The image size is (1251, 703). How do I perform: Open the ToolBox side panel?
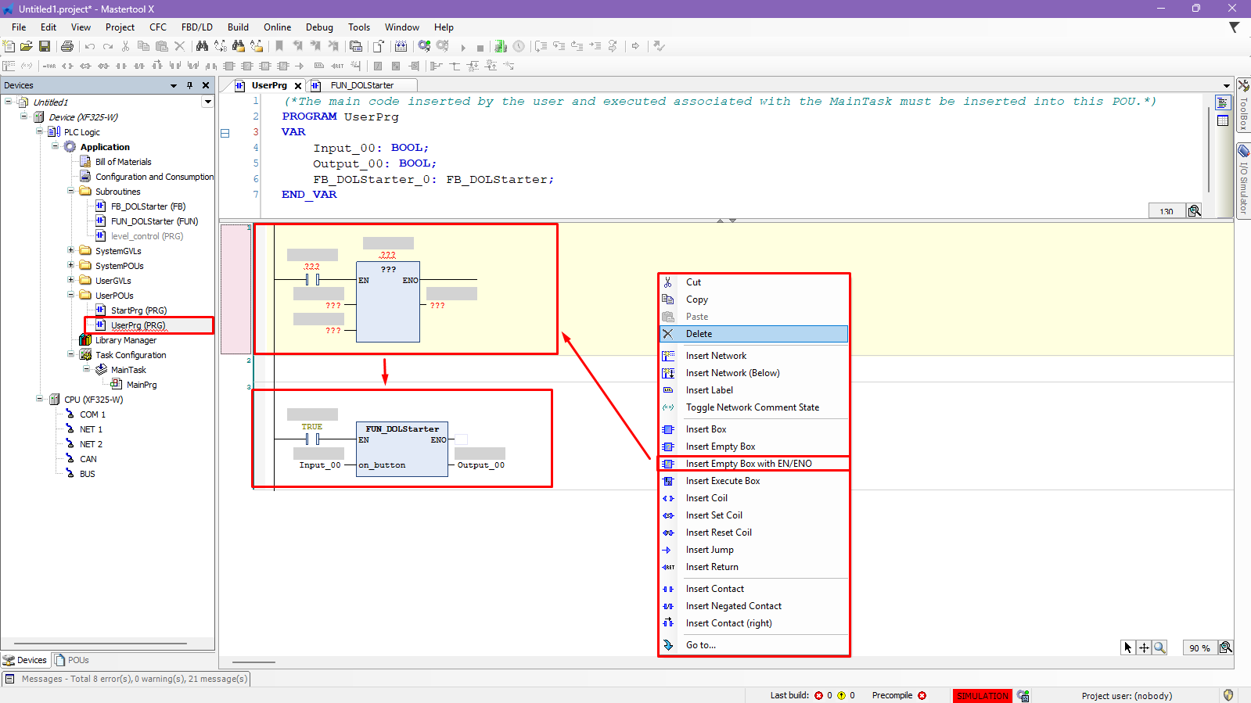click(1243, 106)
